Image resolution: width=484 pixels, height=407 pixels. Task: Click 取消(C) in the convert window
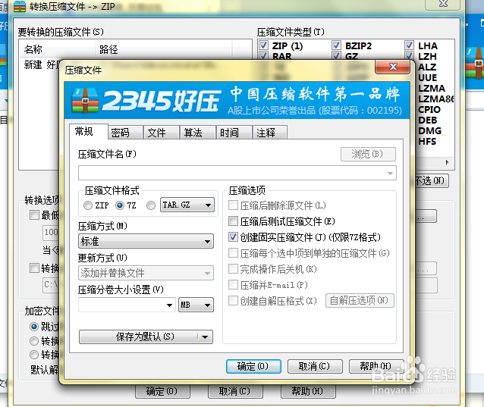(x=235, y=392)
